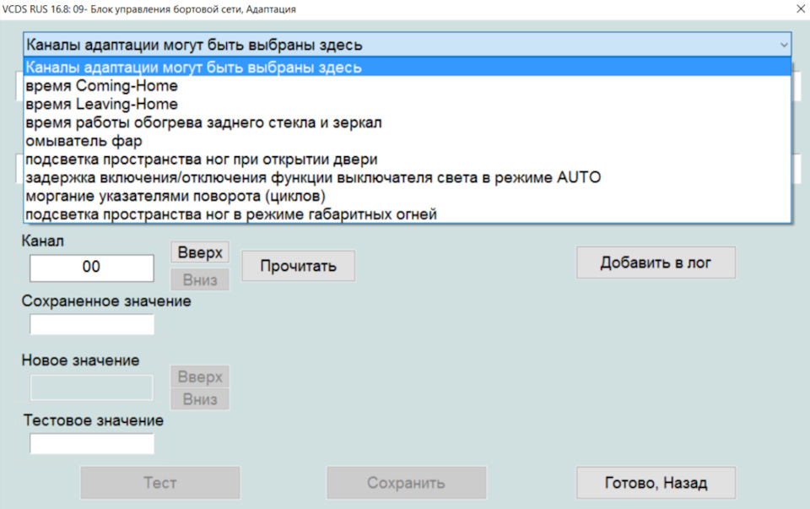Focus the 'Тестовое значение' field
Viewport: 810px width, 509px height.
pos(92,444)
